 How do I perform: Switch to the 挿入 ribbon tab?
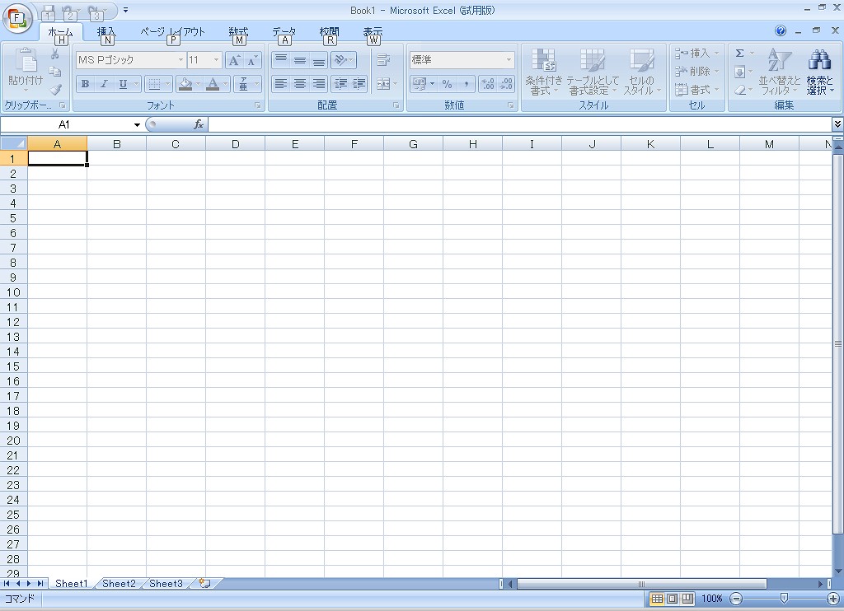(x=106, y=32)
